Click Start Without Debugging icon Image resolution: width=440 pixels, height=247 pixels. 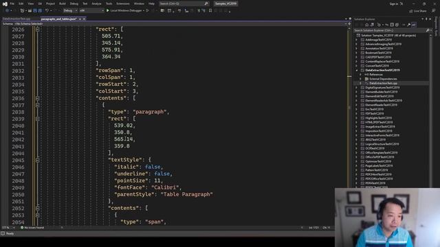pos(147,11)
